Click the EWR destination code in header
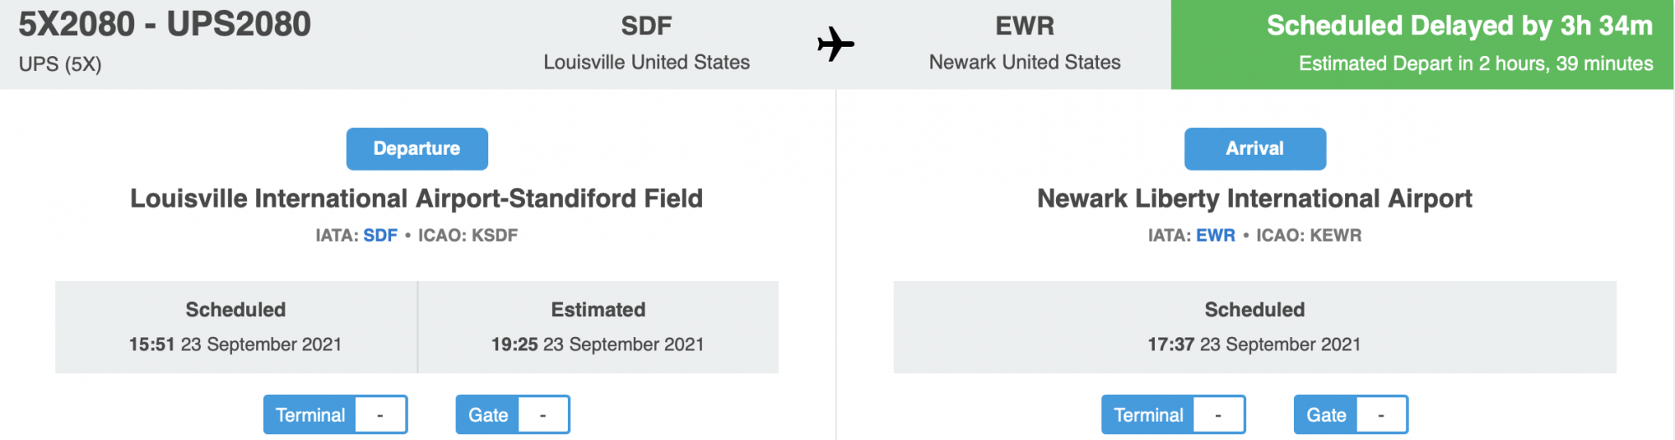 pyautogui.click(x=1024, y=26)
